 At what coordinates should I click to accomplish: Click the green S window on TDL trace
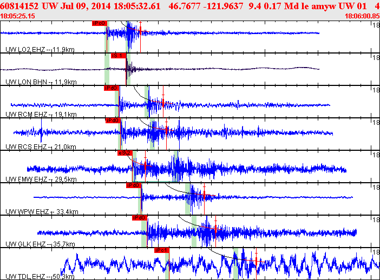point(235,264)
